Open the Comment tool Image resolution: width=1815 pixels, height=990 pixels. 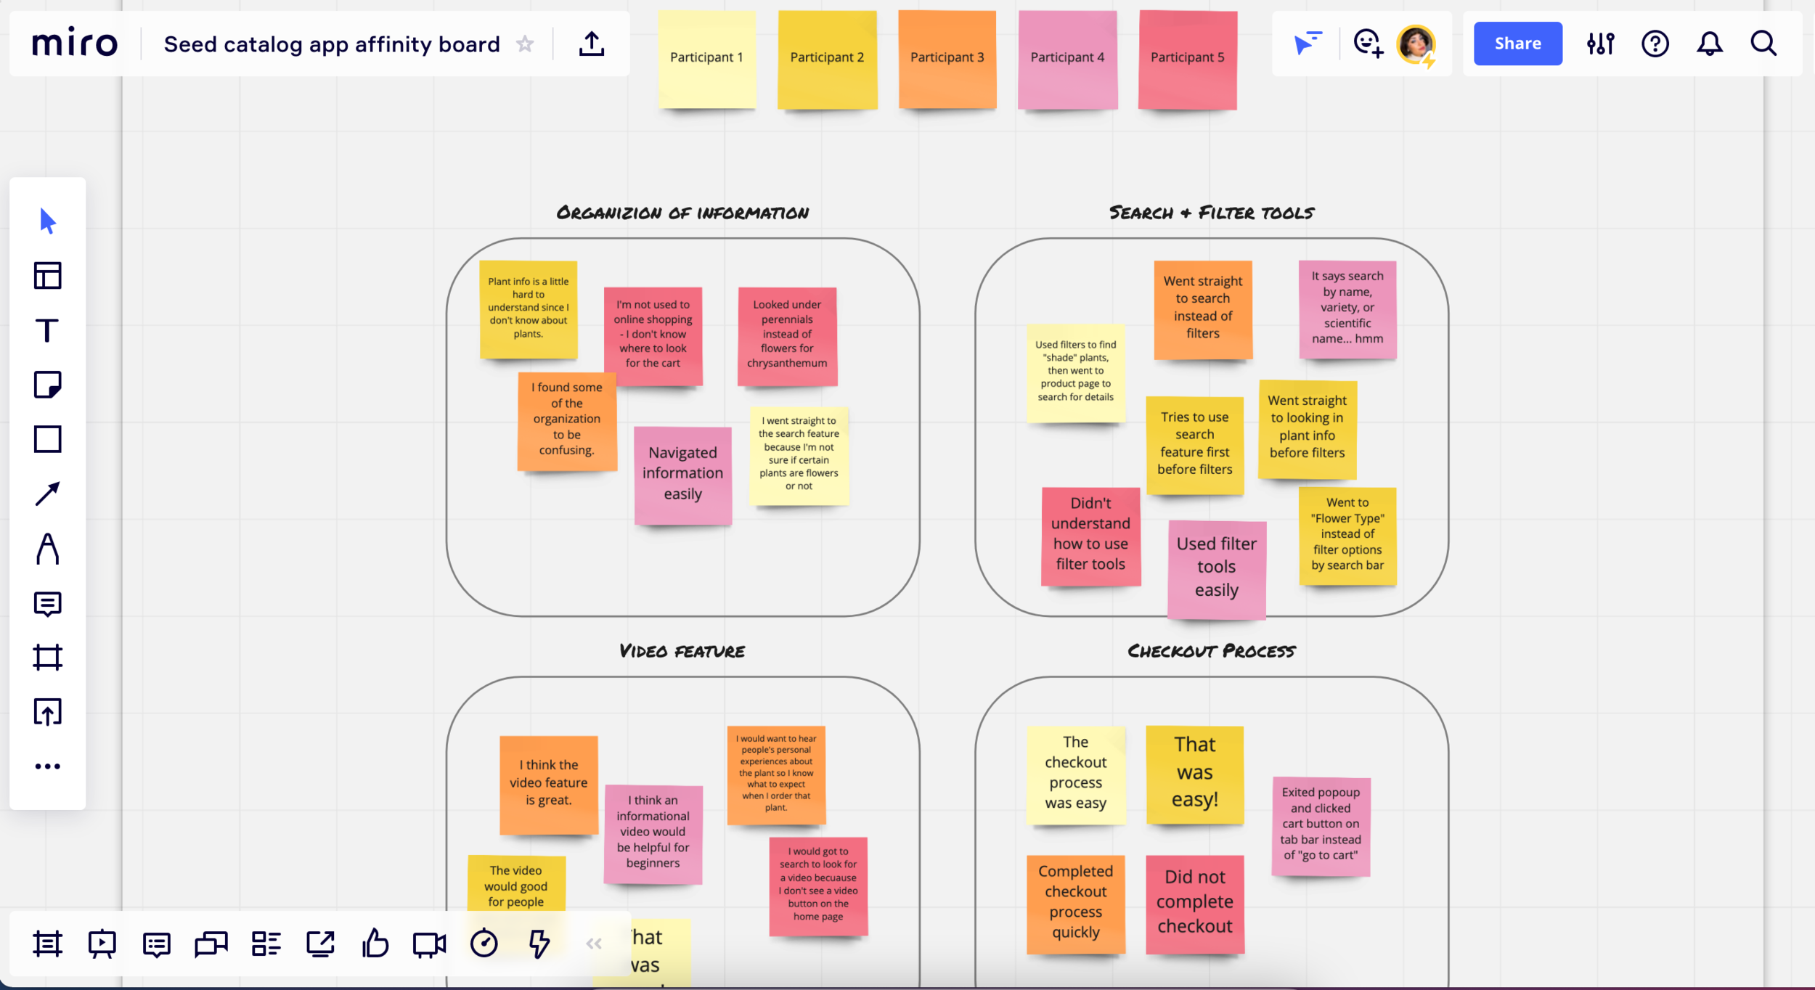pos(47,603)
